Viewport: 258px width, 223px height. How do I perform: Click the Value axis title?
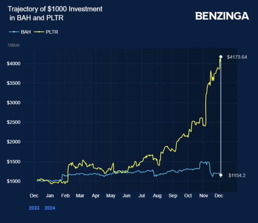coord(14,45)
